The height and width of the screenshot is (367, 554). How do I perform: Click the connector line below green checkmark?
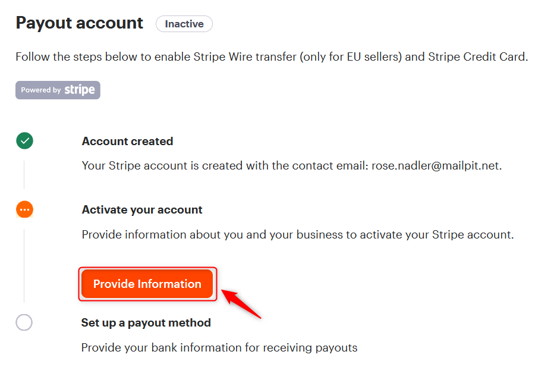click(24, 175)
